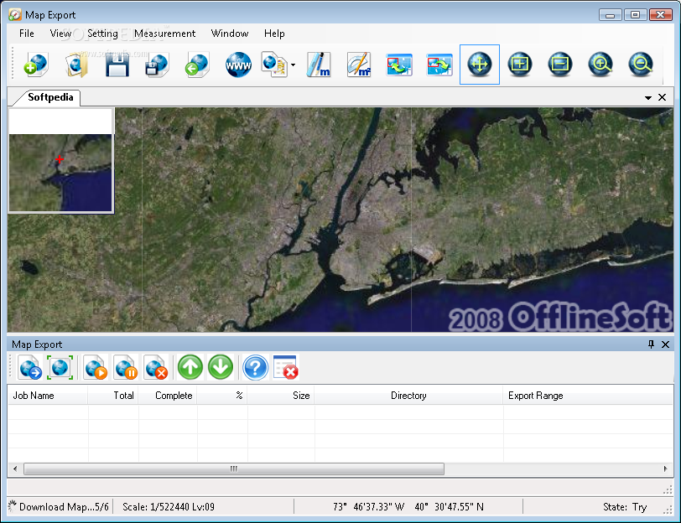Viewport: 681px width, 523px height.
Task: Click the State: Try status text
Action: pos(625,507)
